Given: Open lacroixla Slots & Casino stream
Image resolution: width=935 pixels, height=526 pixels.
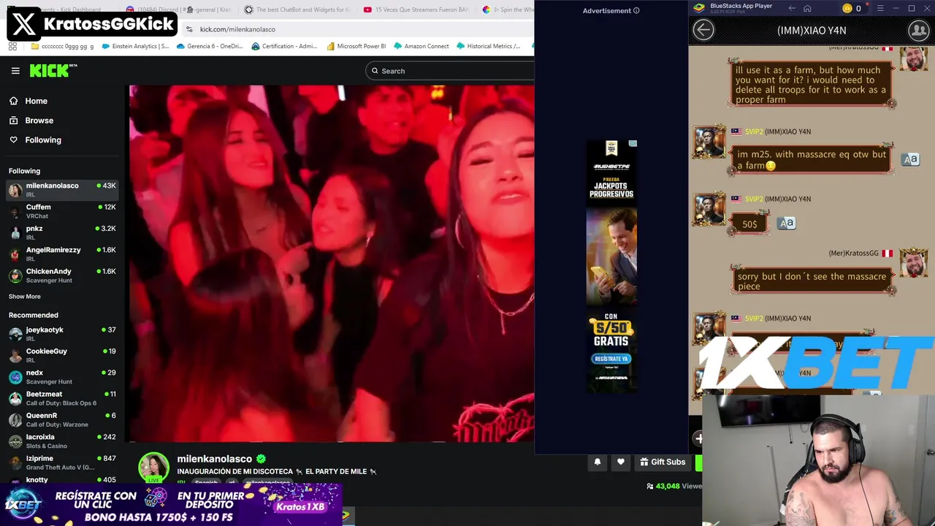Looking at the screenshot, I should (62, 441).
